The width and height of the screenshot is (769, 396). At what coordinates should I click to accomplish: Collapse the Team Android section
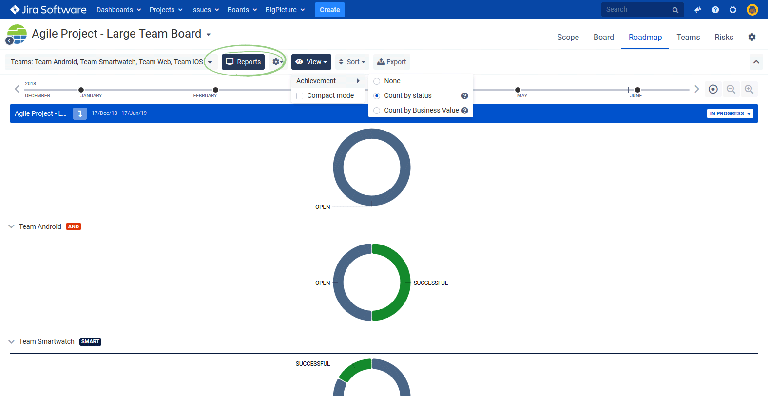(x=12, y=226)
